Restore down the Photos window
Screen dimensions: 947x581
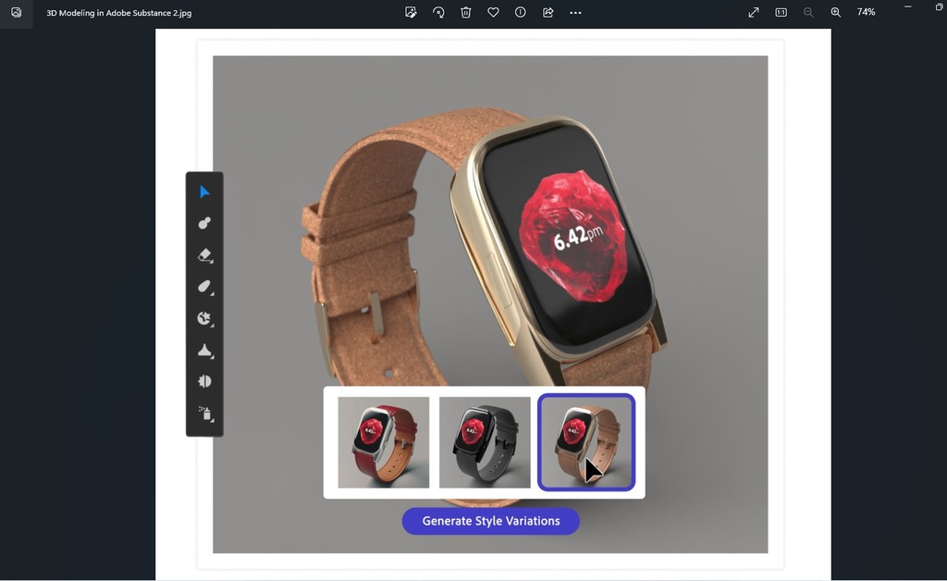point(940,6)
